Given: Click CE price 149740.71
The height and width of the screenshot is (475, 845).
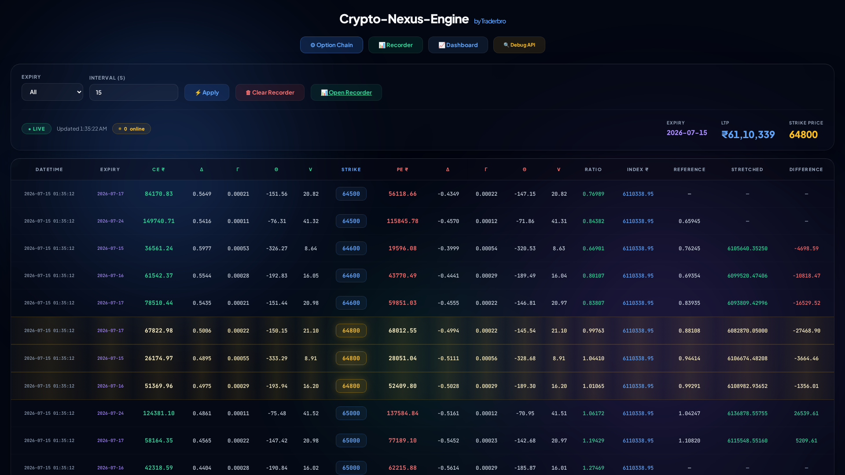Looking at the screenshot, I should coord(159,221).
